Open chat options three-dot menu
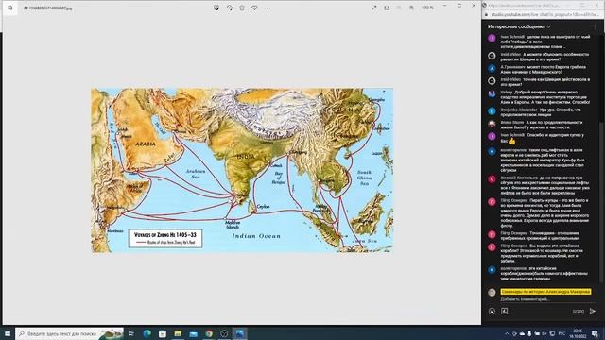 (595, 27)
